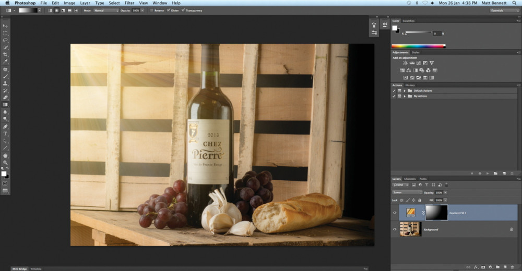
Task: Add an Invert adjustment
Action: pyautogui.click(x=406, y=78)
